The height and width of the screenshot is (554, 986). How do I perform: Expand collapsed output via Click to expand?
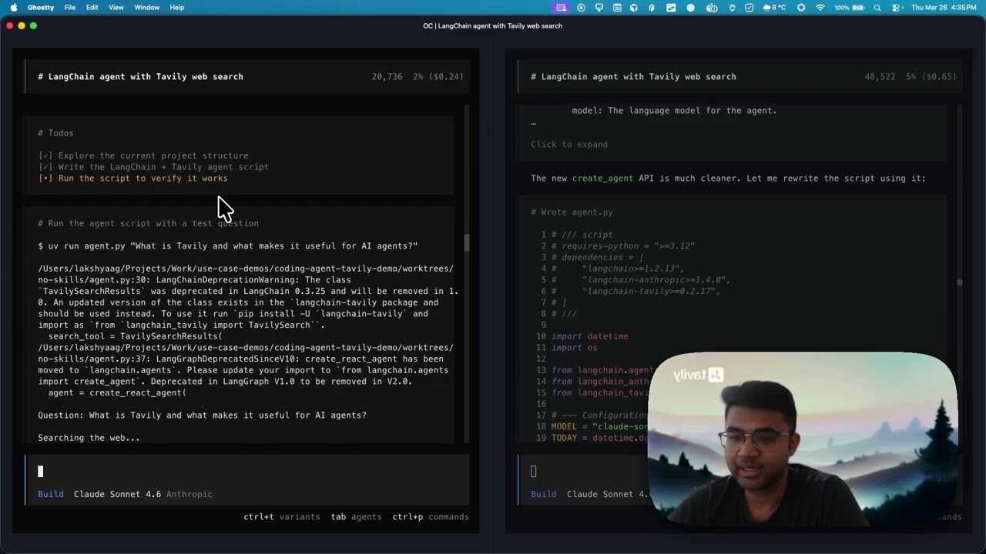[x=569, y=145]
